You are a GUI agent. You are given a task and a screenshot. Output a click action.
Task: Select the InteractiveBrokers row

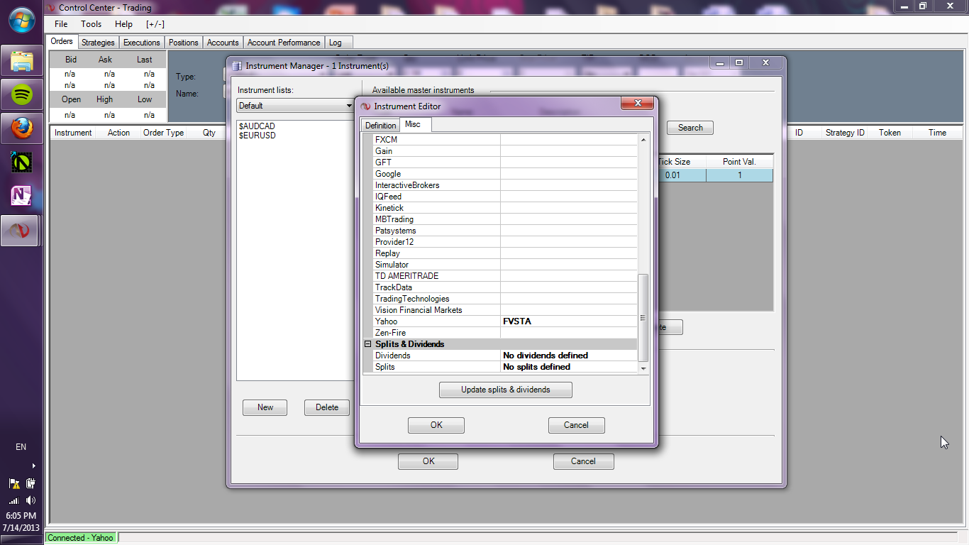(505, 185)
